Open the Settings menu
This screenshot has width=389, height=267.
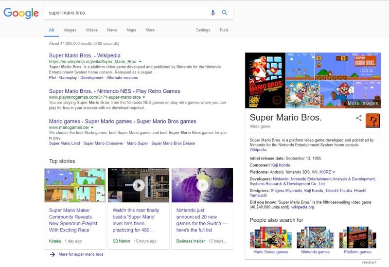[203, 30]
